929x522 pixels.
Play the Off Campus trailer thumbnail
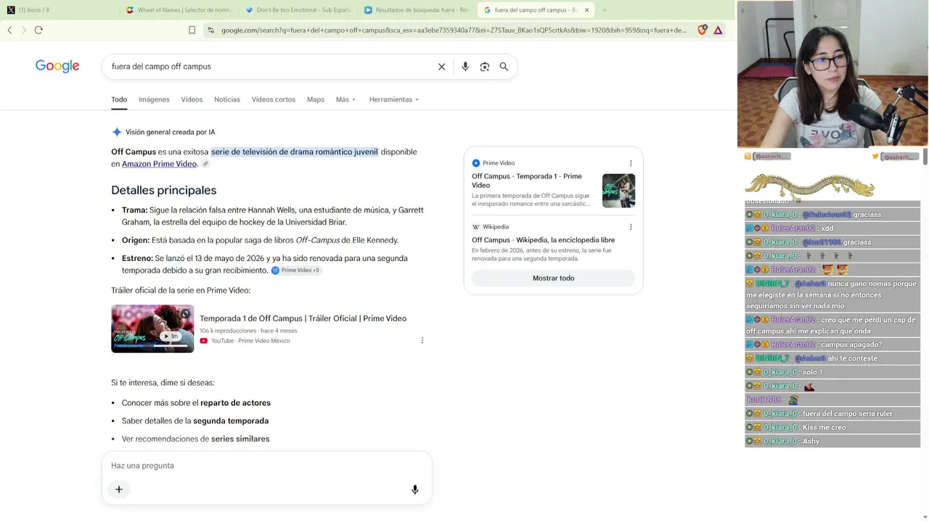pyautogui.click(x=152, y=328)
